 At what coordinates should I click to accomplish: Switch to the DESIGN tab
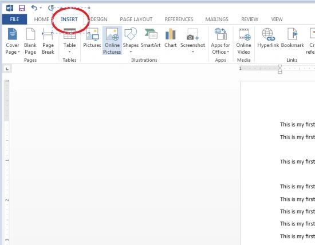pyautogui.click(x=99, y=19)
